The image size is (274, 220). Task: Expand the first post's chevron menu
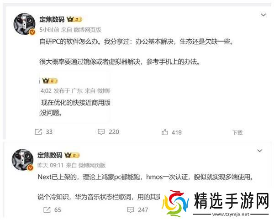point(263,15)
